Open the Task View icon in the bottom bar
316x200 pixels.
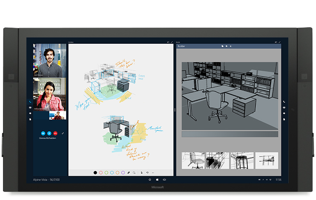coord(164,180)
